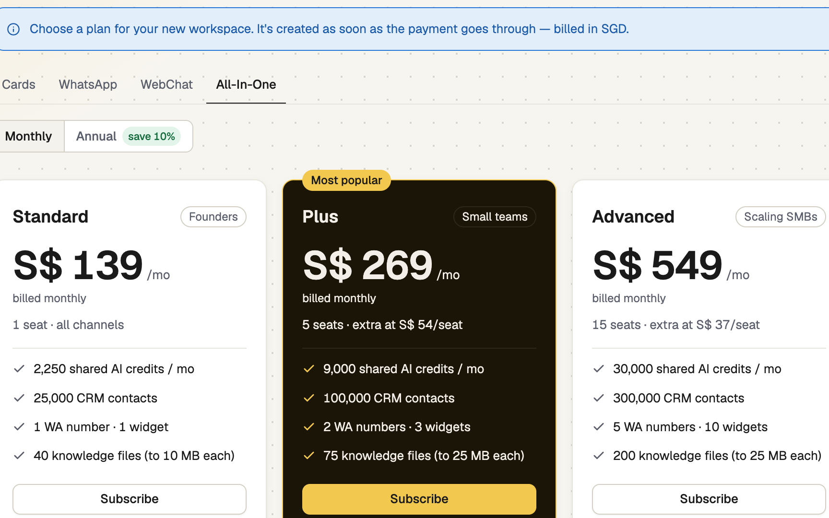The image size is (829, 518).
Task: Click '5 seats · extra at S$ 54/seat'
Action: 382,325
